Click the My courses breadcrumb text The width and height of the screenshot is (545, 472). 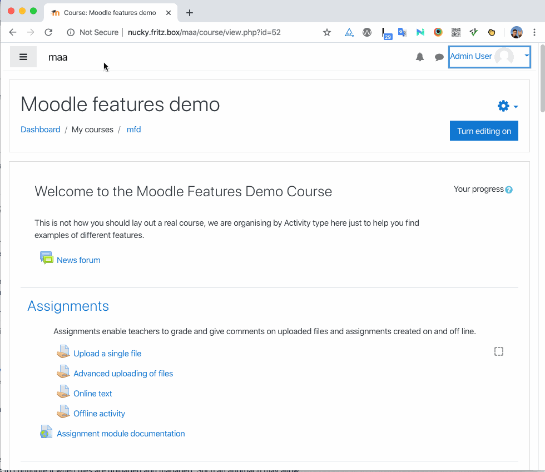pyautogui.click(x=92, y=130)
